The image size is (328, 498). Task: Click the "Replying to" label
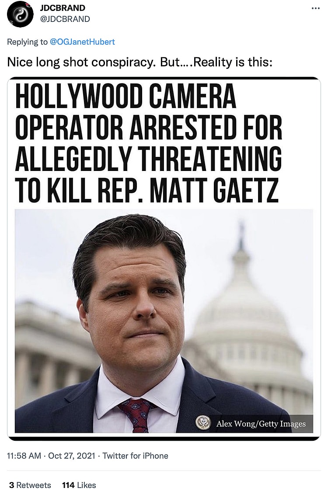coord(27,42)
